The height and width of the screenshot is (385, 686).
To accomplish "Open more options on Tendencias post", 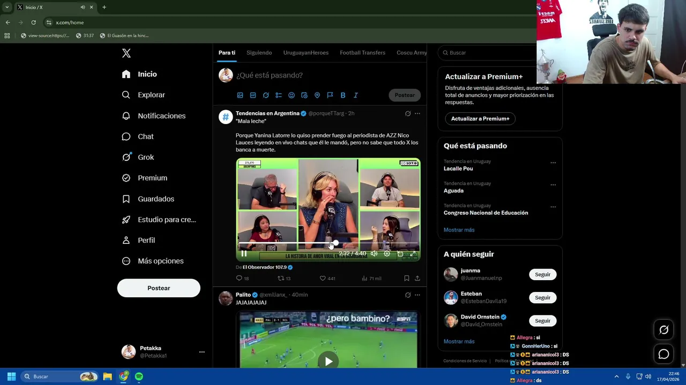I will (x=417, y=113).
